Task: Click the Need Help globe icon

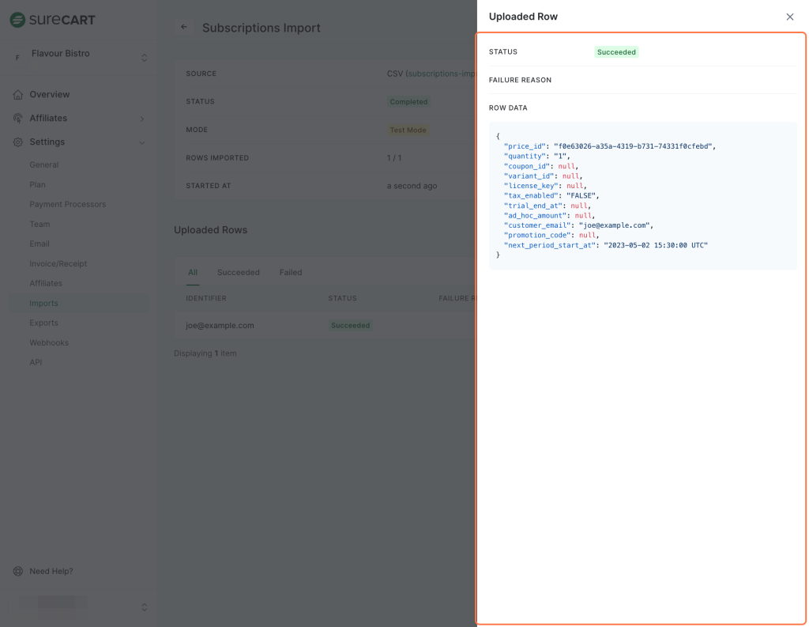Action: (x=18, y=571)
